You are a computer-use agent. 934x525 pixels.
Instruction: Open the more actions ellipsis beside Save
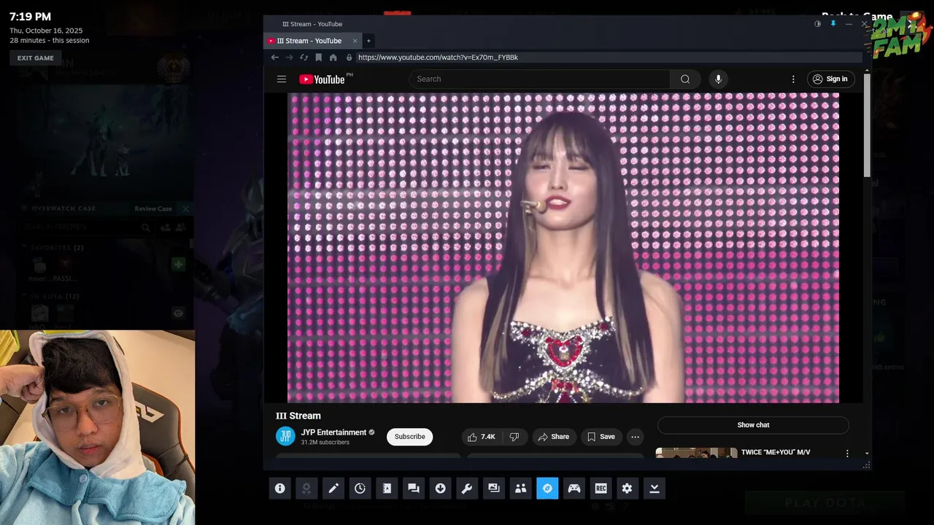pos(635,437)
